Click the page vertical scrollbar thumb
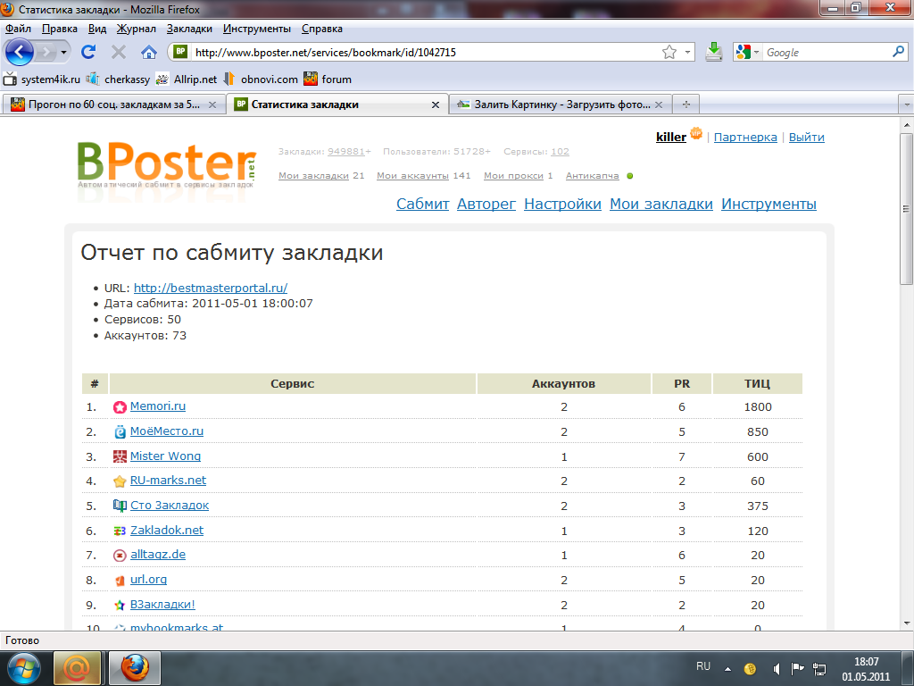 point(907,209)
